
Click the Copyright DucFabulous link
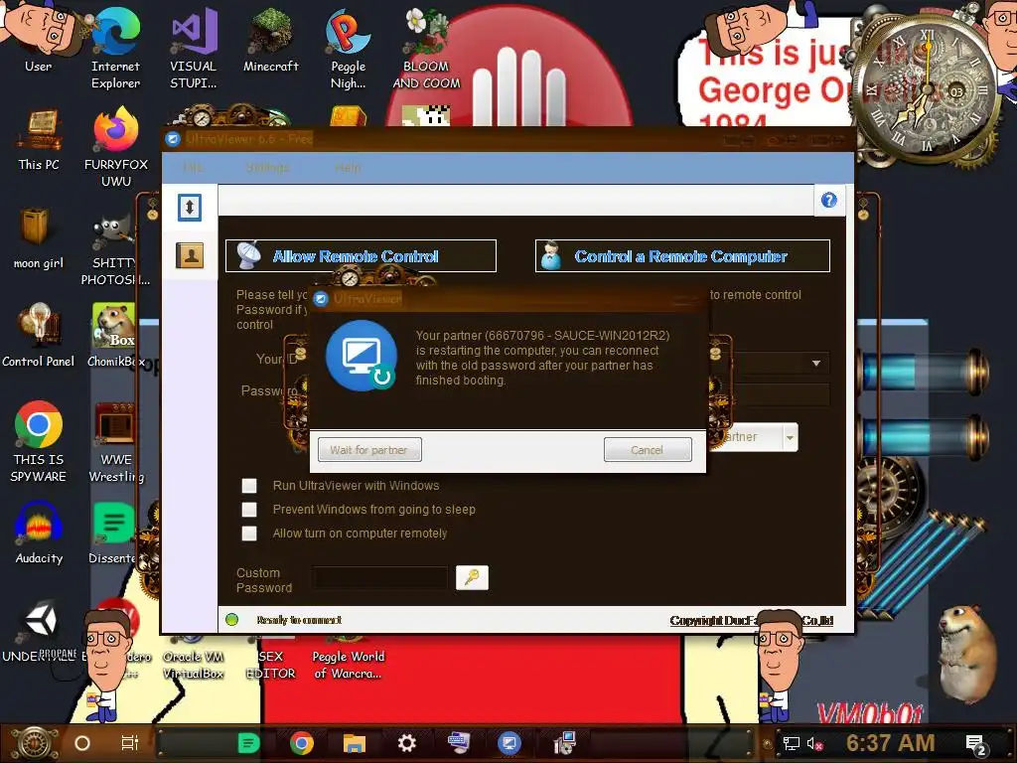(751, 620)
